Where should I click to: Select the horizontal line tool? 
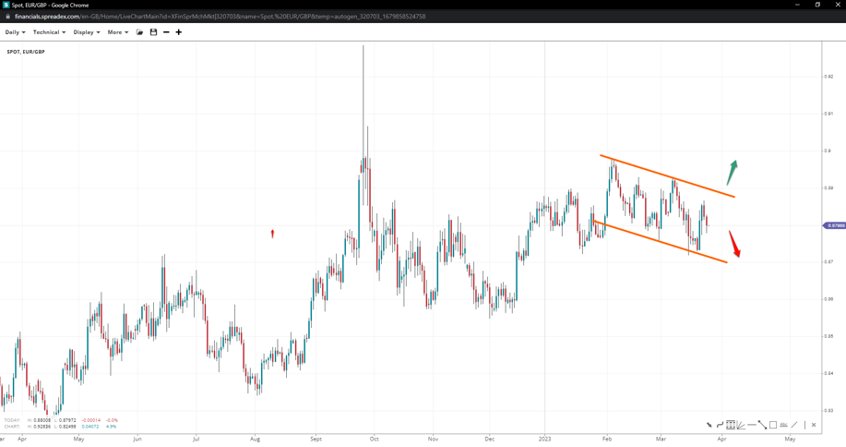coord(752,425)
